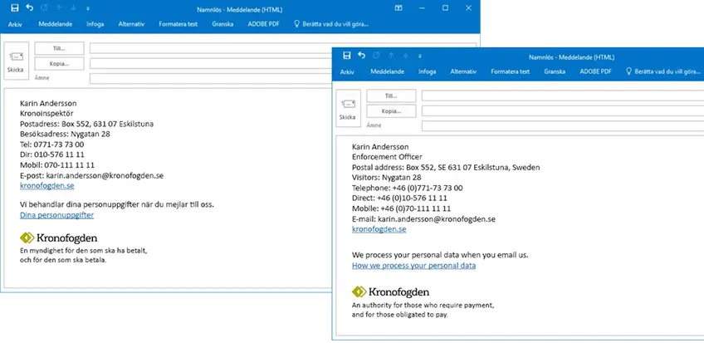Next item down arrow in back window
The height and width of the screenshot is (343, 704).
(73, 8)
